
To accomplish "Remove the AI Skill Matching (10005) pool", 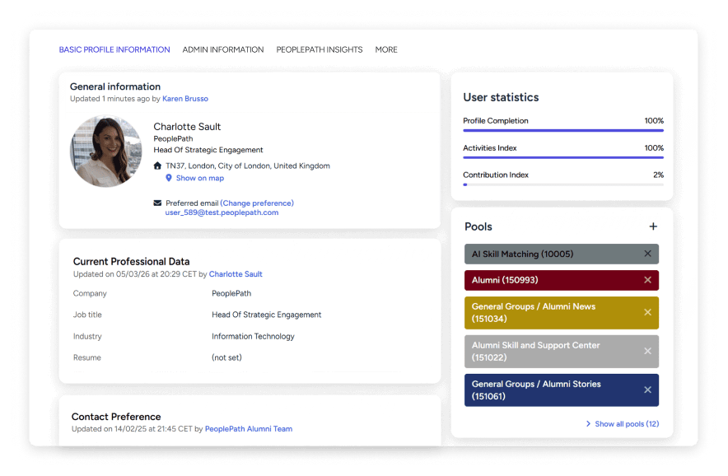I will pos(646,254).
